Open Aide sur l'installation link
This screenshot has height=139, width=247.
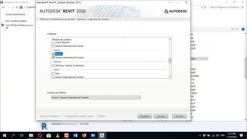50,116
